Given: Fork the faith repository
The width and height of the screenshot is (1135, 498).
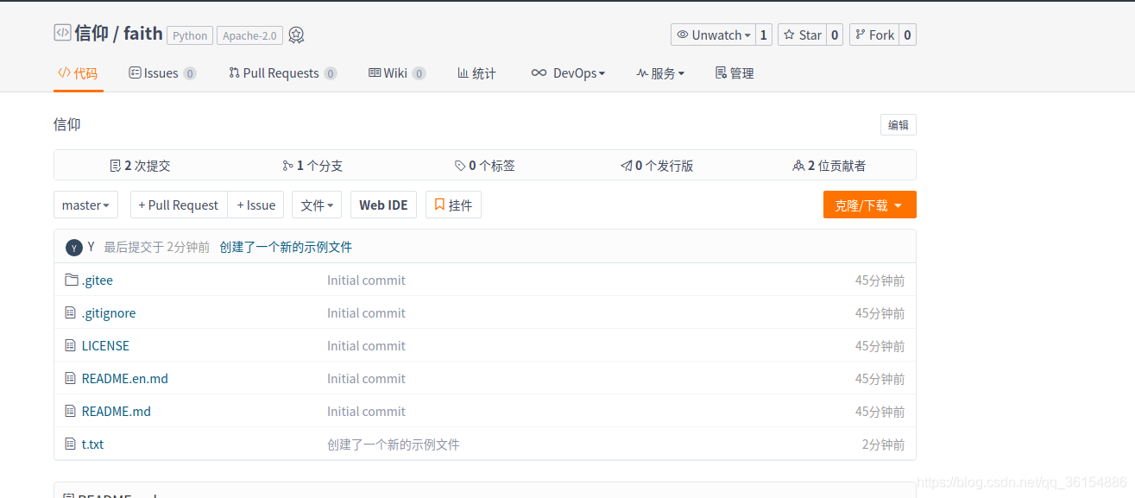Looking at the screenshot, I should coord(874,35).
